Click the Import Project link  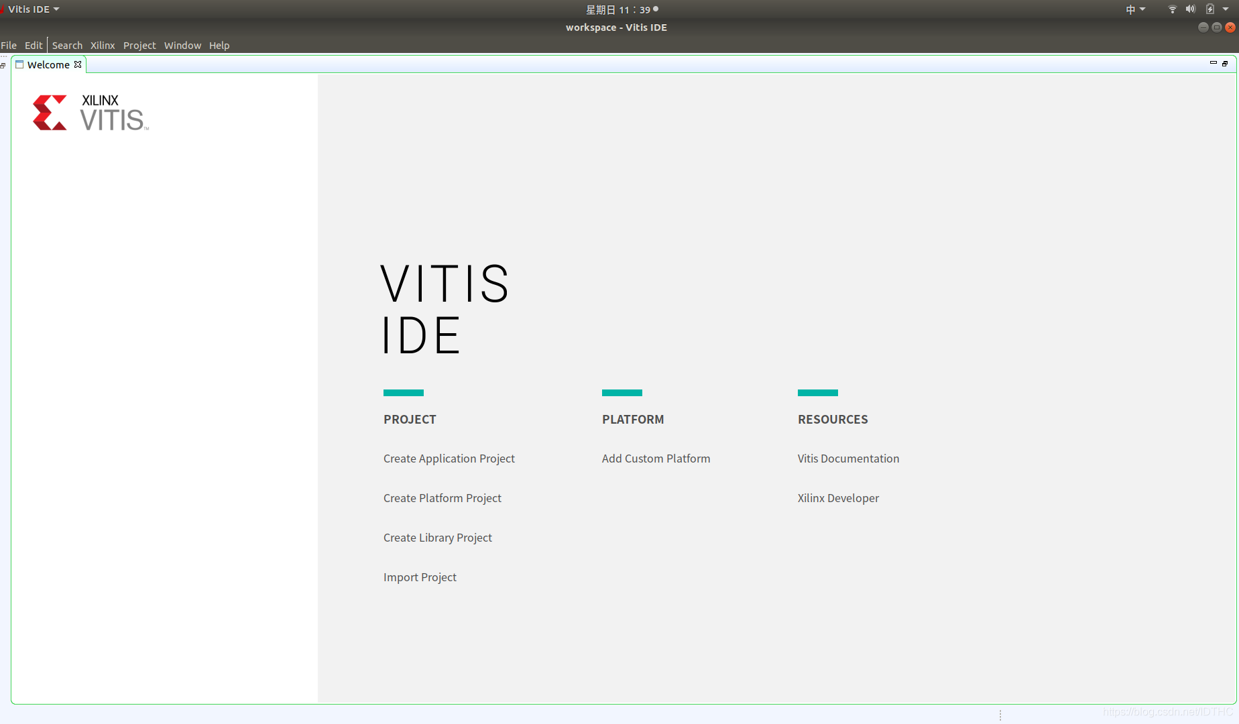pos(420,577)
